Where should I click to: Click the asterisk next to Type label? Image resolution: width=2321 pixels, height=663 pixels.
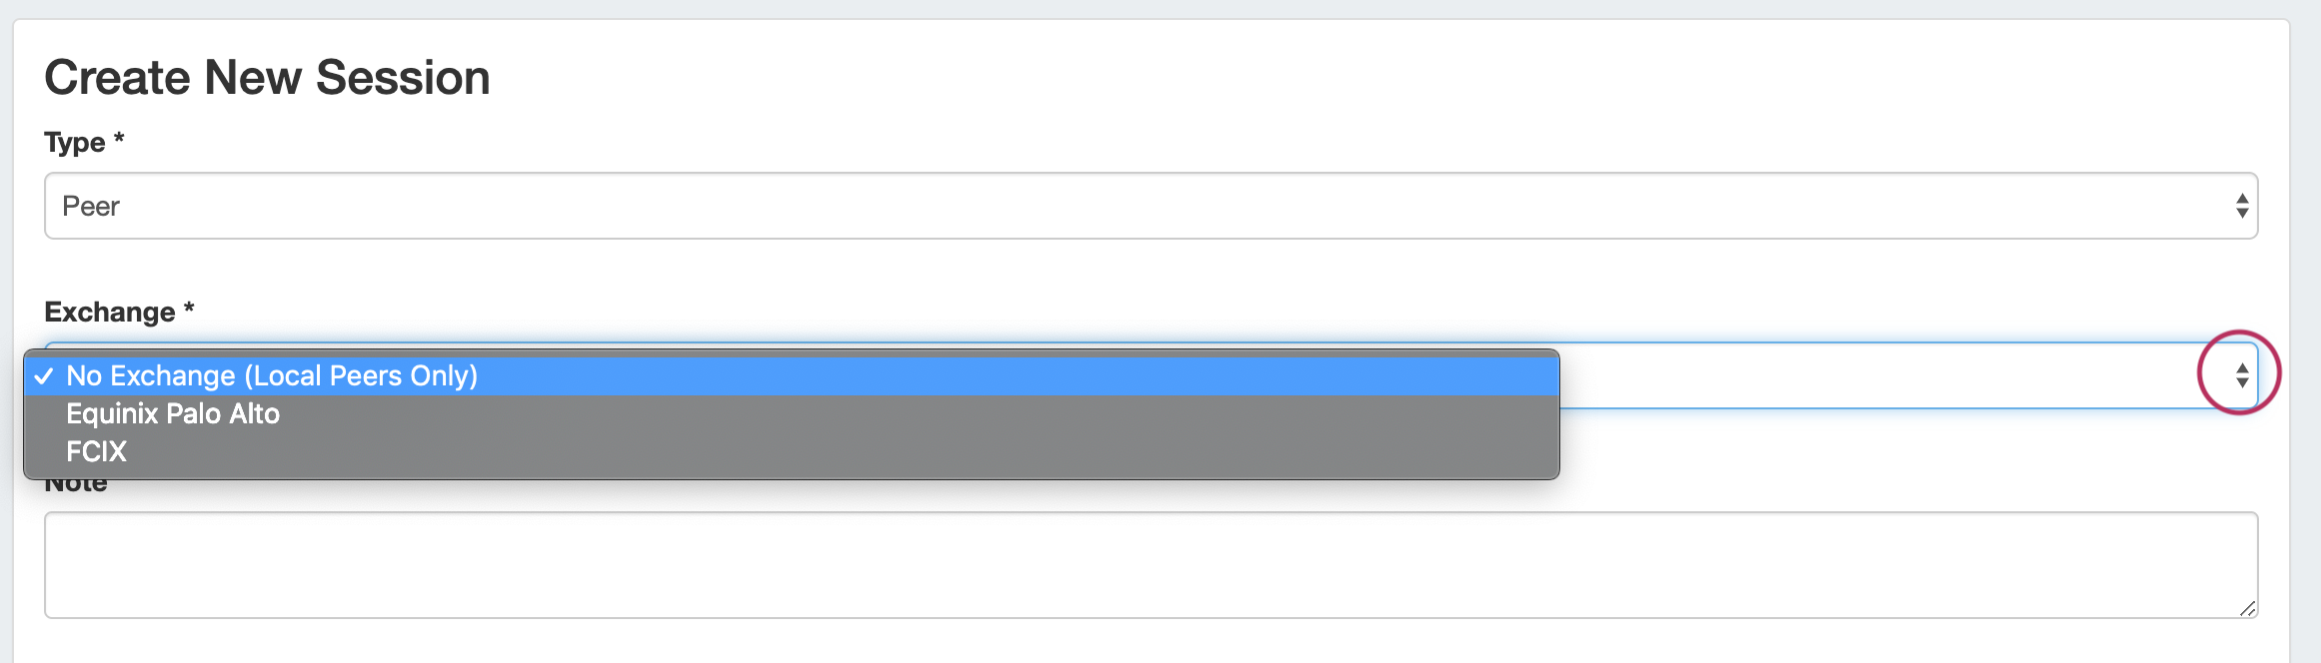pos(119,139)
